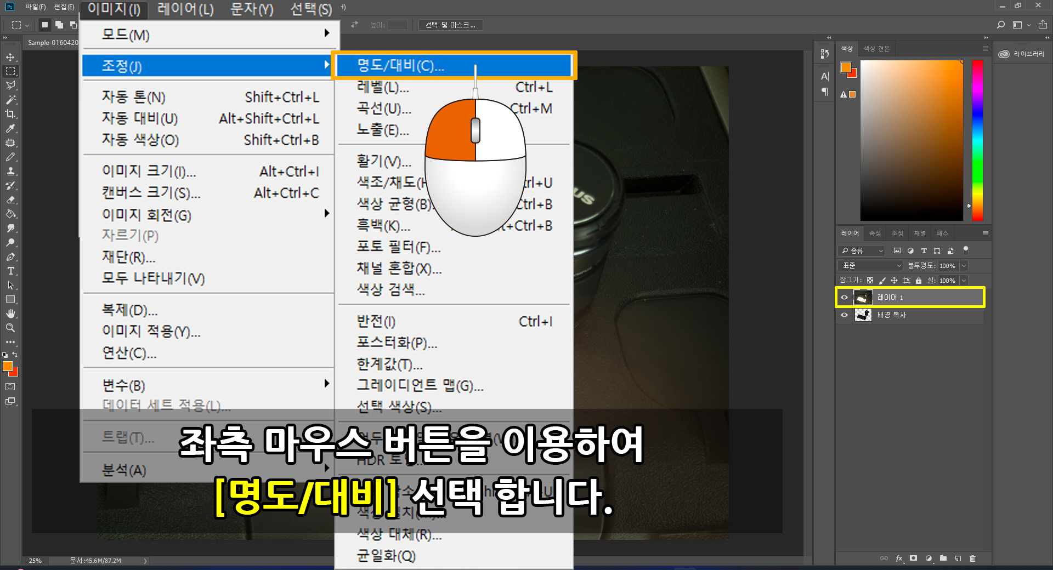Toggle filter for pixel layers icon
This screenshot has width=1053, height=570.
coord(897,250)
